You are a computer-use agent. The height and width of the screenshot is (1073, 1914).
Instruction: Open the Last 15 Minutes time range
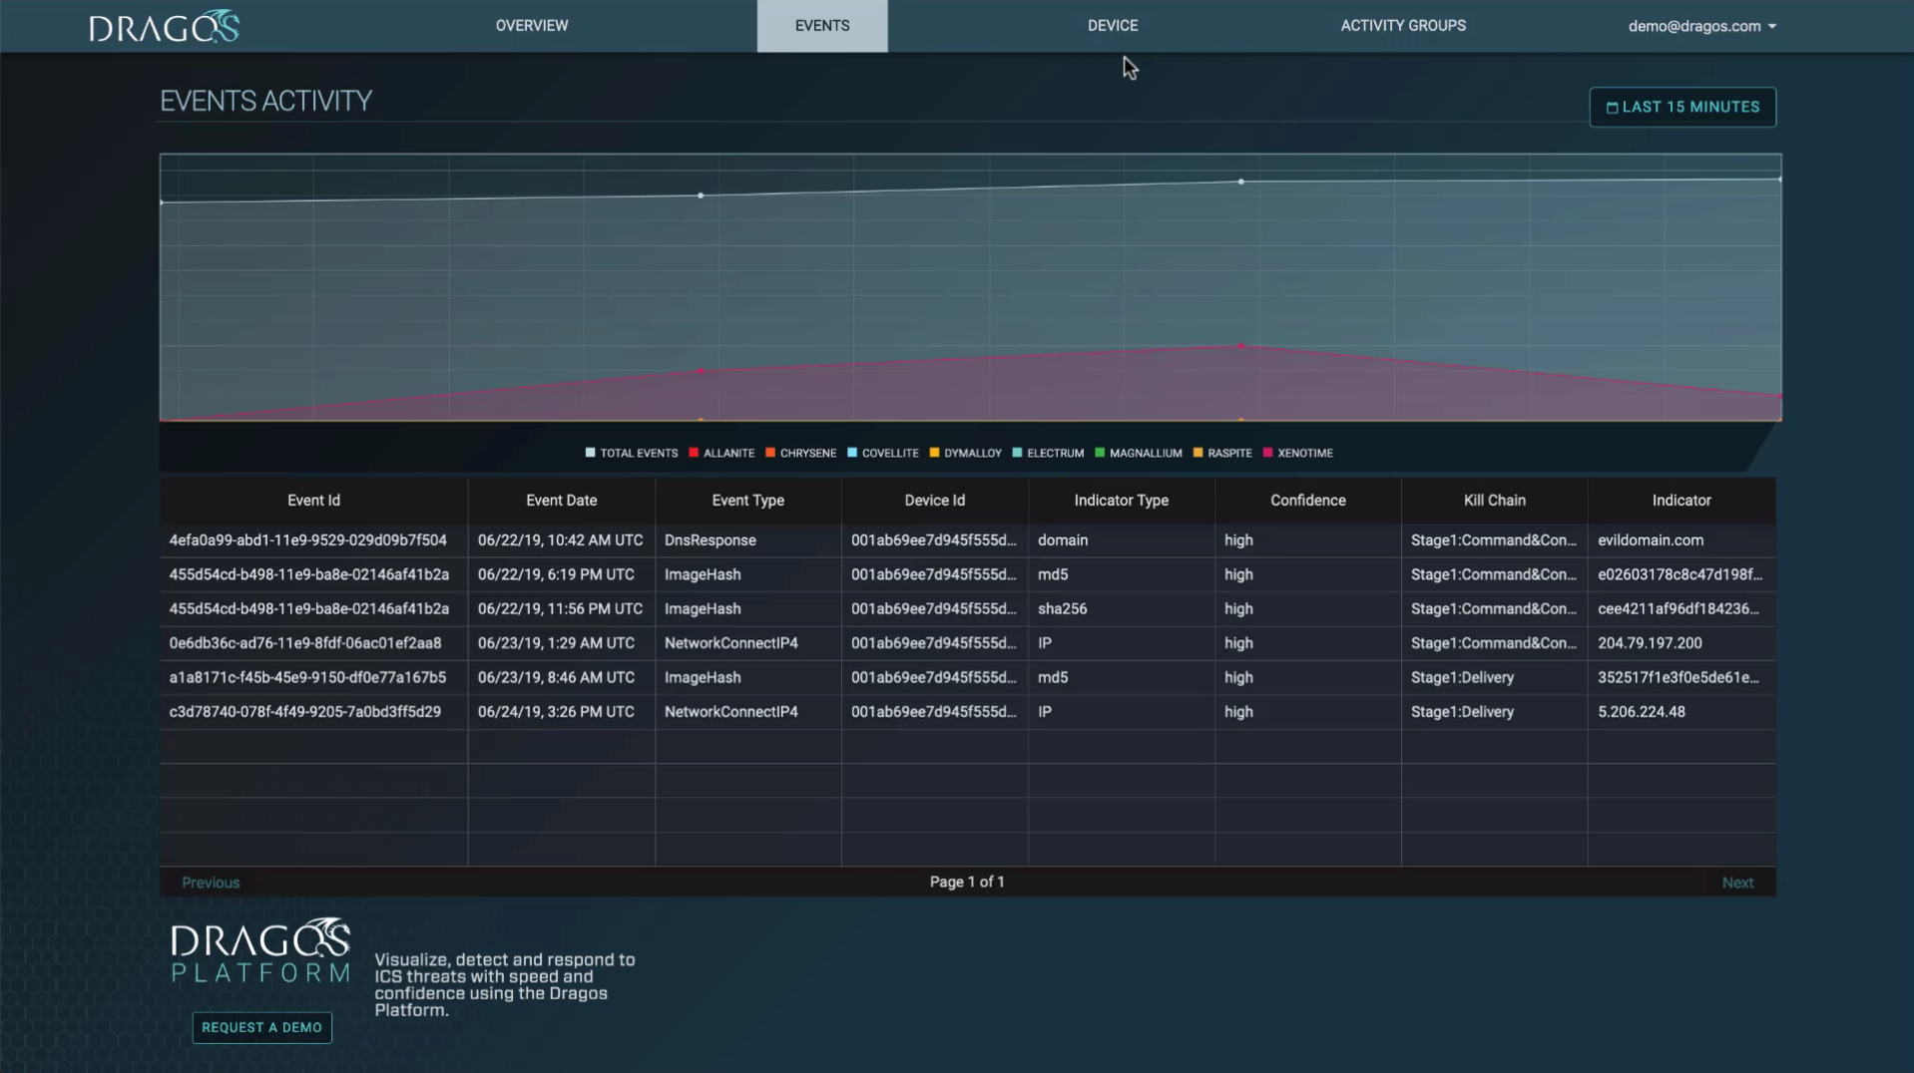coord(1682,107)
